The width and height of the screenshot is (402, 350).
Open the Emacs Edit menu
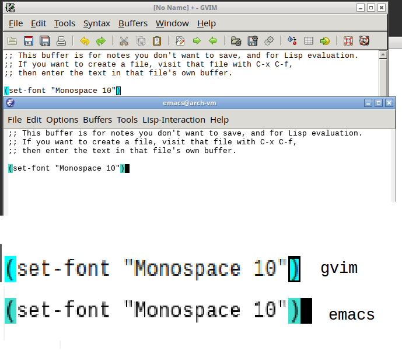click(34, 120)
